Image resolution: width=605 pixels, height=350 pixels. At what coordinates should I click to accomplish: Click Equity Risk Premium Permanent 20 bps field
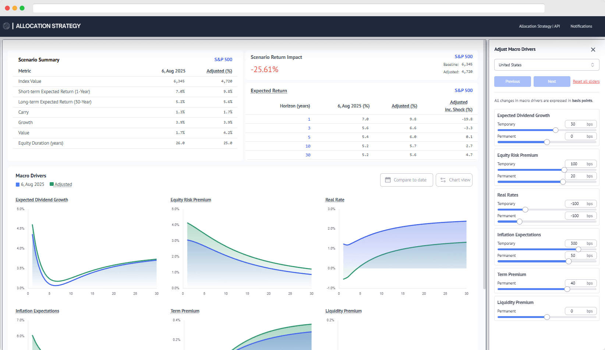(580, 176)
